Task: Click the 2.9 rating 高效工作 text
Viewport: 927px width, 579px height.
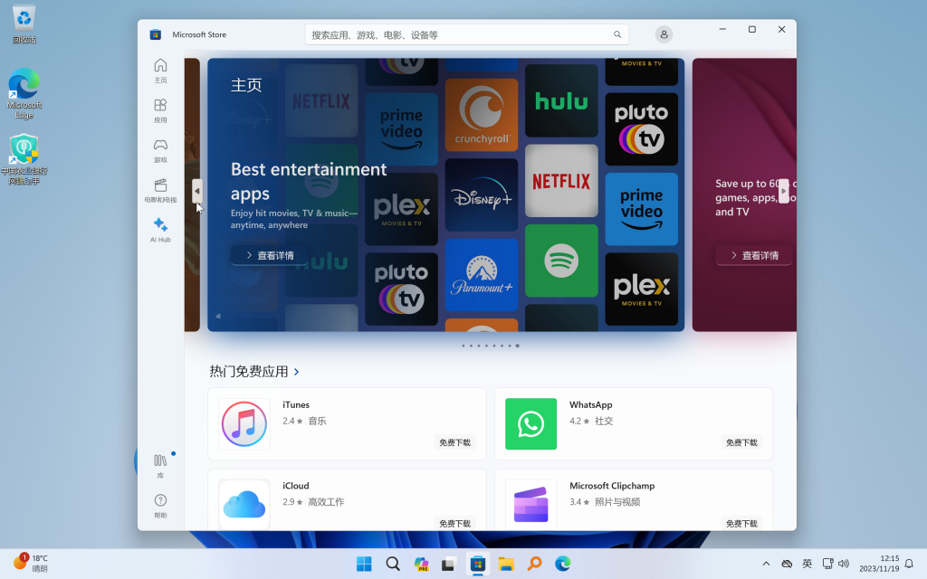Action: [x=313, y=501]
